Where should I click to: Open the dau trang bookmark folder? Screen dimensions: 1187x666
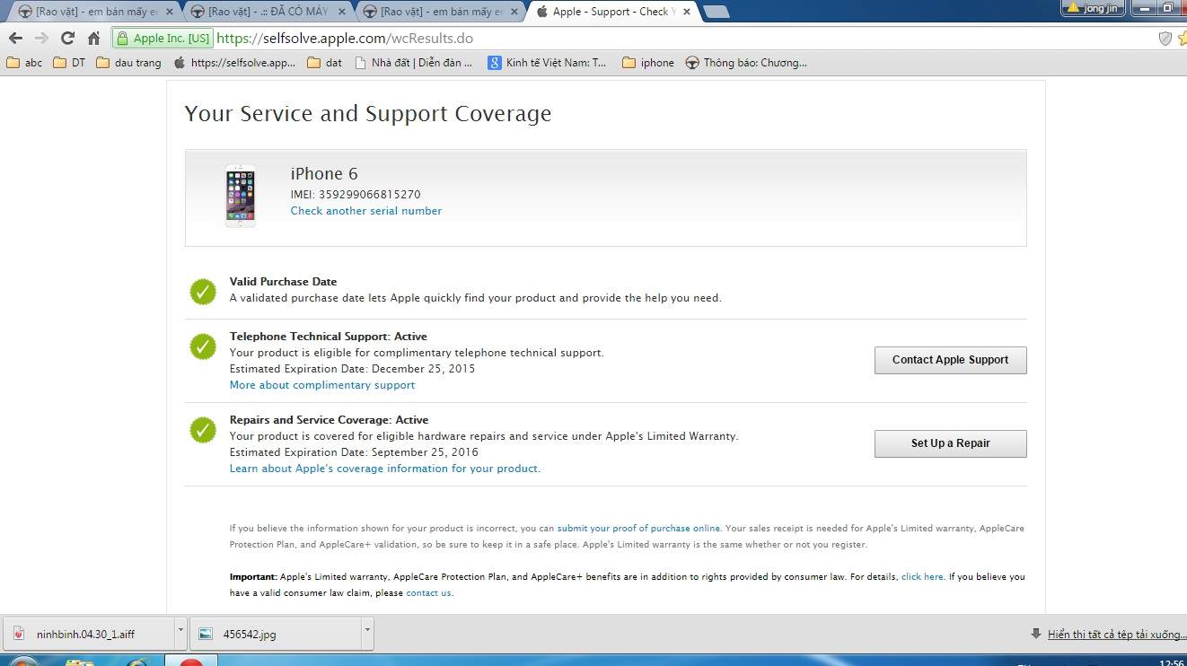point(128,63)
